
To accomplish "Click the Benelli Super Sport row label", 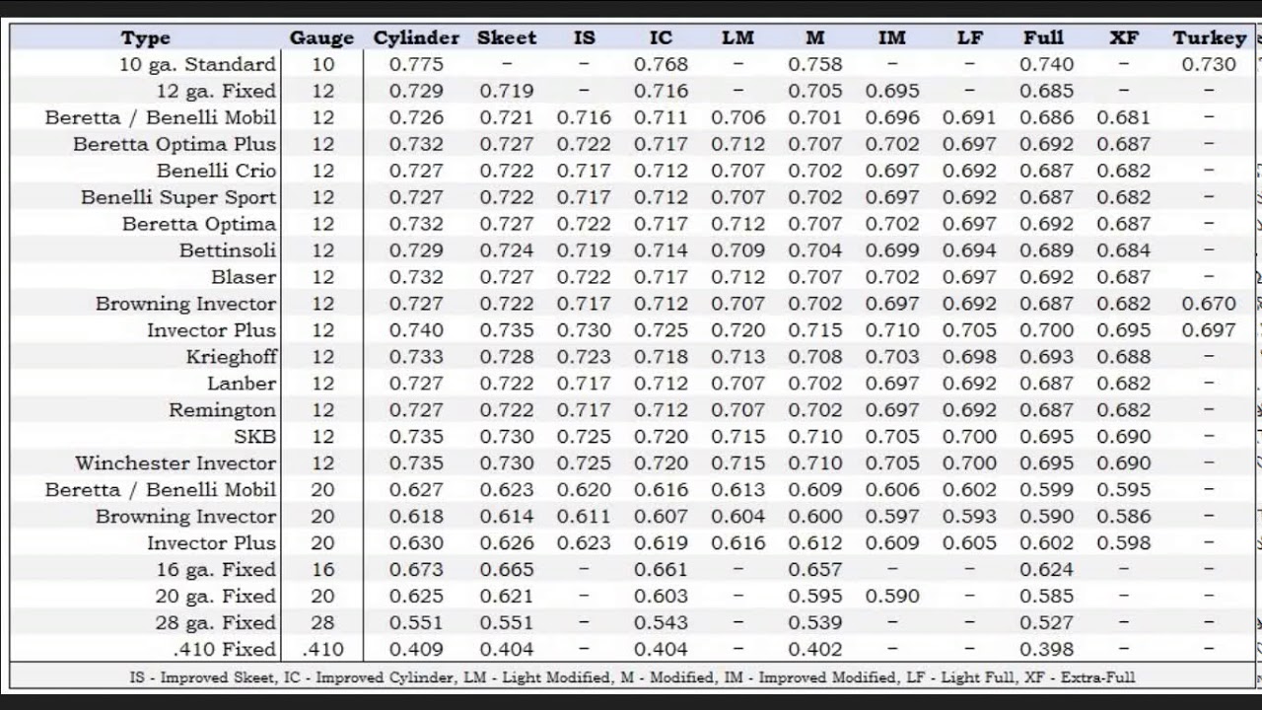I will pos(178,197).
